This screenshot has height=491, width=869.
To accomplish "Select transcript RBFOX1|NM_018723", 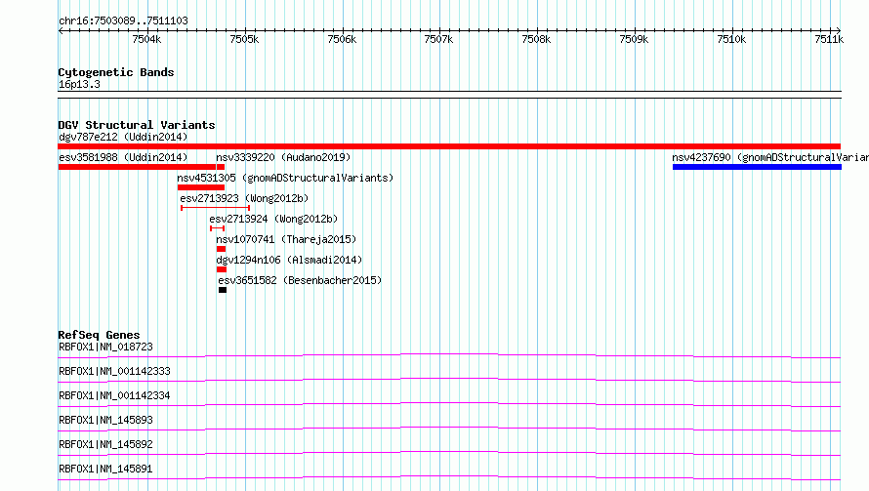I will tap(105, 347).
